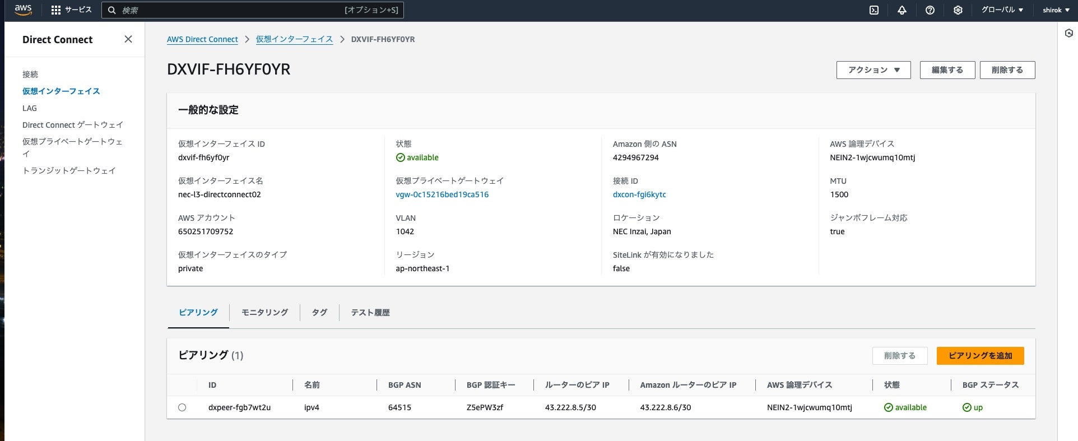This screenshot has width=1078, height=441.
Task: Click the dxpeer-fgb7wt2u cell
Action: [239, 407]
